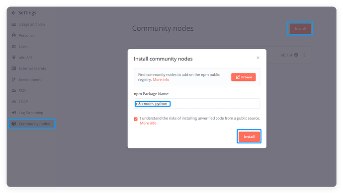Click Install button on Community nodes page
This screenshot has width=343, height=193.
click(x=300, y=29)
